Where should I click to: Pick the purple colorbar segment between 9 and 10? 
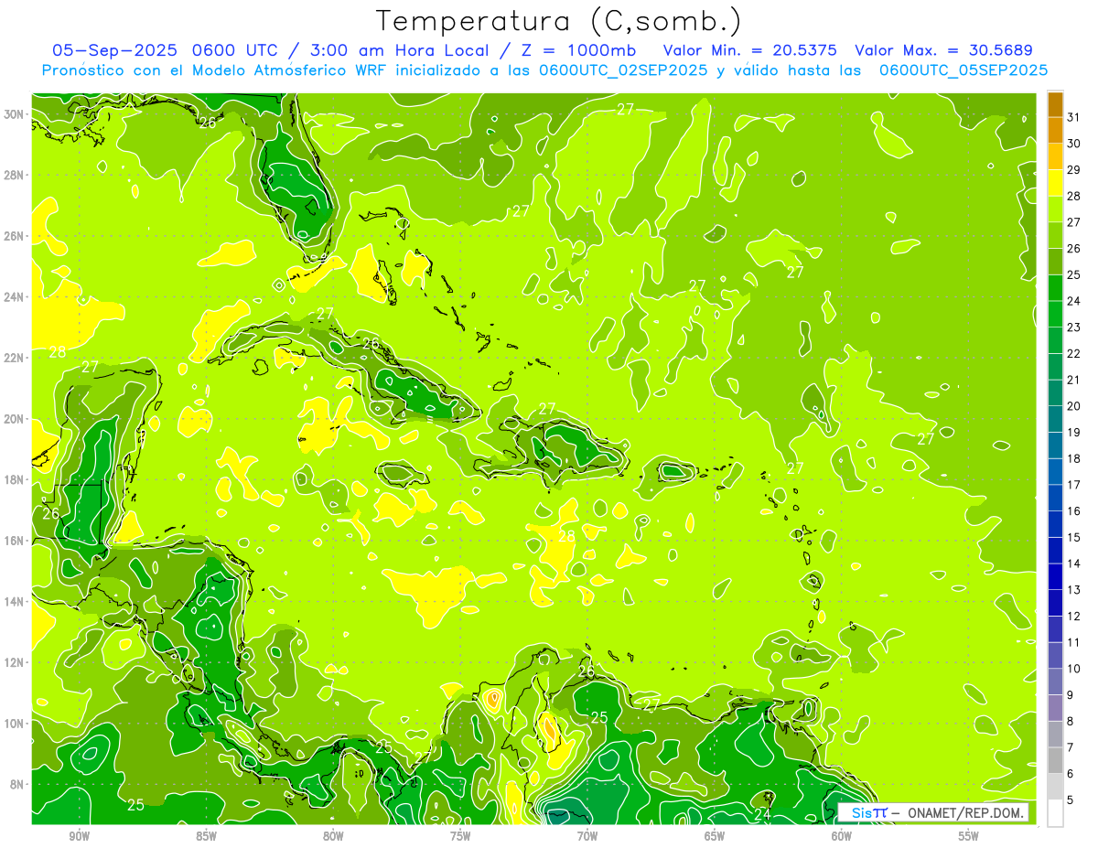click(x=1055, y=682)
